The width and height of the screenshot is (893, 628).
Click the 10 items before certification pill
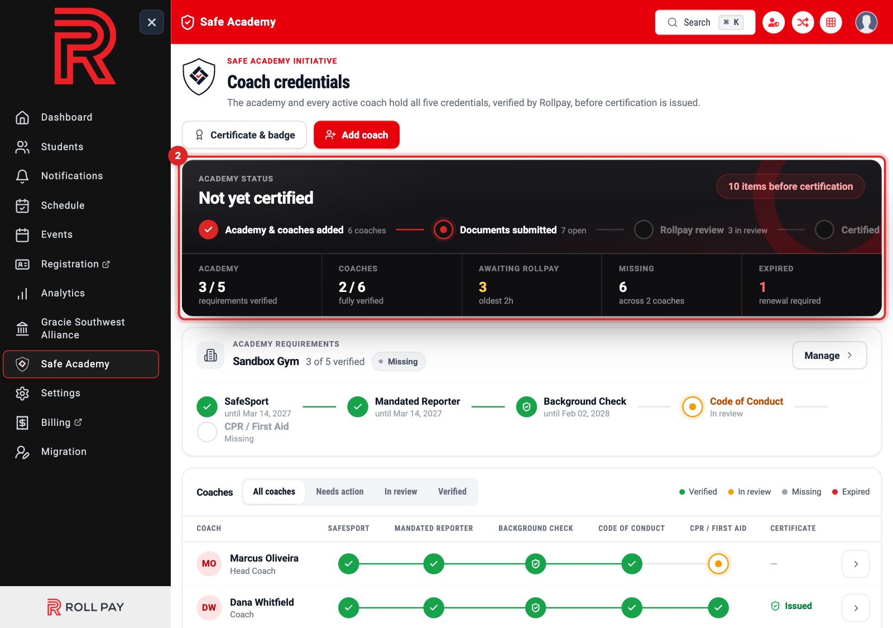(790, 186)
